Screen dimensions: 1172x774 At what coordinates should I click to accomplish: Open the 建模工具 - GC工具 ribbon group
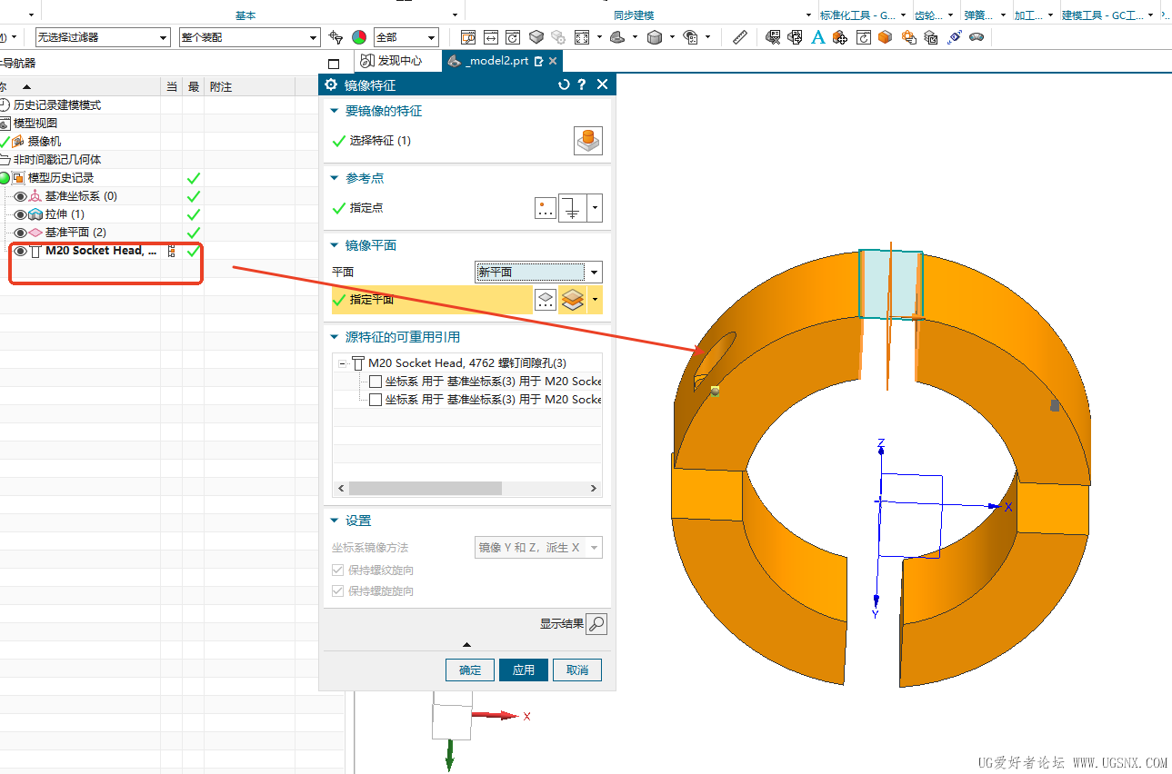coord(1109,15)
